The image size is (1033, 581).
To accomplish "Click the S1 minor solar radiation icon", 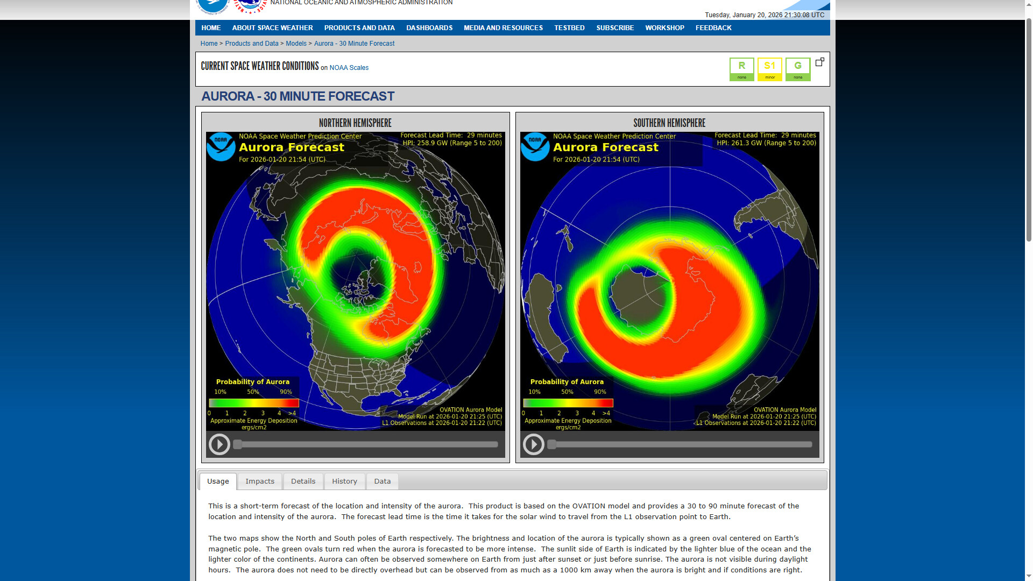I will 769,69.
